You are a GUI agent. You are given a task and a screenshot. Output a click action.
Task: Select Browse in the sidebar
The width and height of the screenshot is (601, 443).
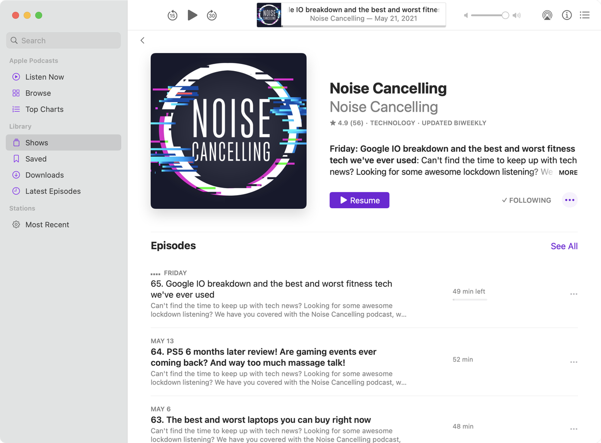coord(37,93)
